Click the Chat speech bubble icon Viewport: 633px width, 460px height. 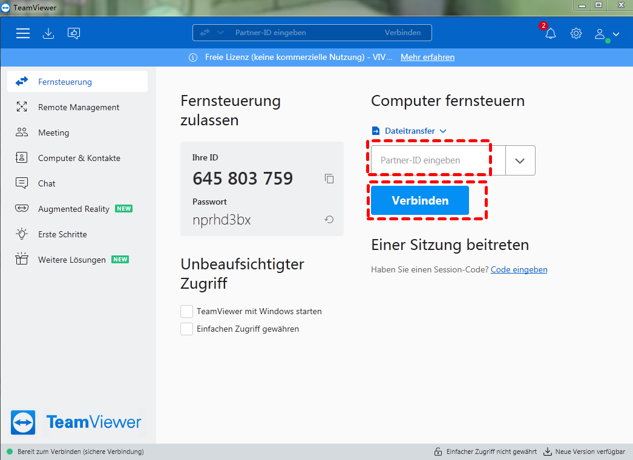[x=22, y=183]
